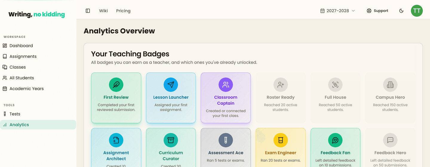This screenshot has width=430, height=167.
Task: Click the Dashboard grid icon in sidebar
Action: pyautogui.click(x=5, y=46)
